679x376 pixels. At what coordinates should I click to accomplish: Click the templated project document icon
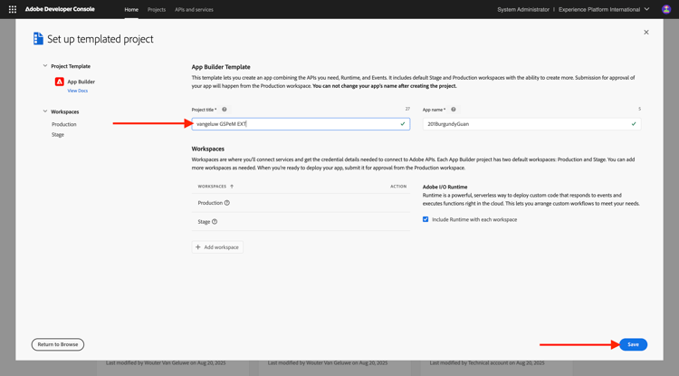point(38,39)
